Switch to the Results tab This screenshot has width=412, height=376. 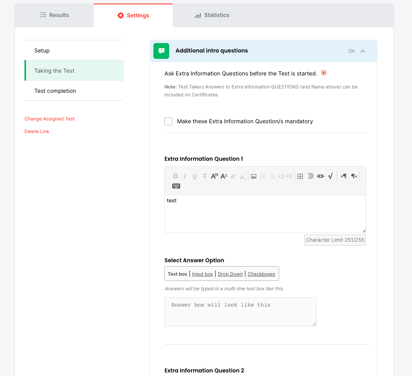click(54, 15)
